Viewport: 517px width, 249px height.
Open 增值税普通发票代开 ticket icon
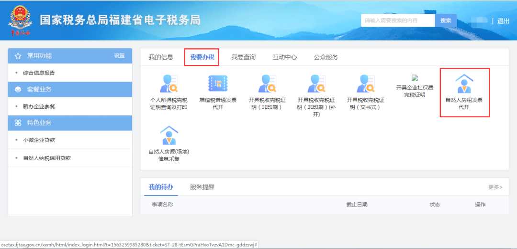[218, 83]
